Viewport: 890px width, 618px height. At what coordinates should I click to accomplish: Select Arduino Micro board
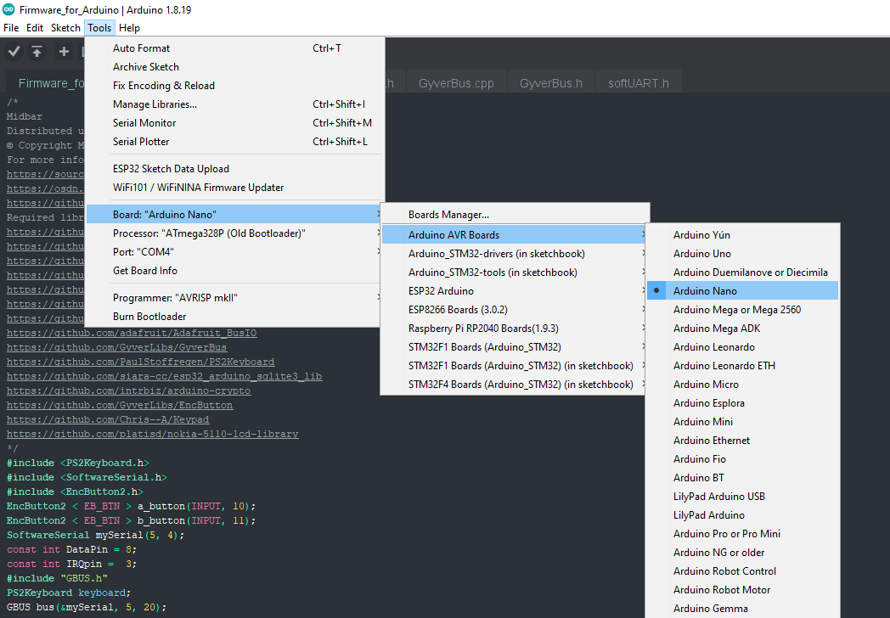coord(742,385)
